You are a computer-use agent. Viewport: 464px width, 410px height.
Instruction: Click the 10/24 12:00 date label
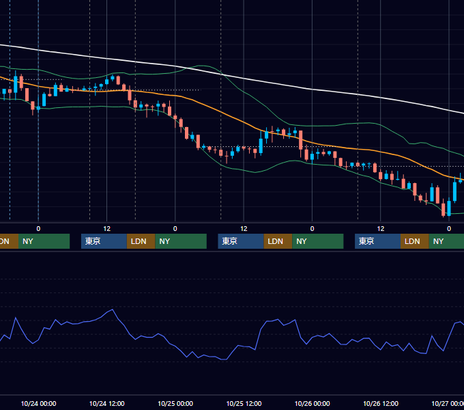click(107, 403)
